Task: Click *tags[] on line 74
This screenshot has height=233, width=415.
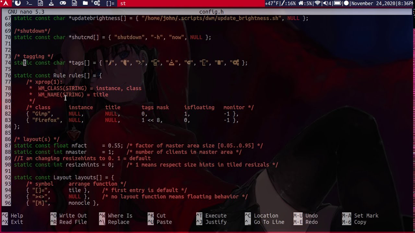Action: click(x=79, y=63)
